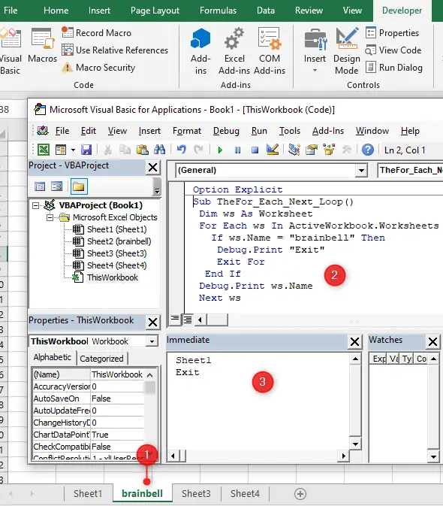Toggle Procedure View button below code
The height and width of the screenshot is (506, 443).
pos(175,320)
